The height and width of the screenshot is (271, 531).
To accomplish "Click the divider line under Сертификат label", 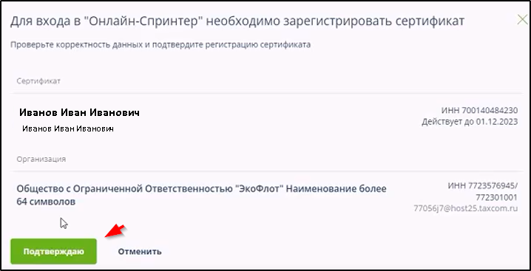I will tap(267, 93).
